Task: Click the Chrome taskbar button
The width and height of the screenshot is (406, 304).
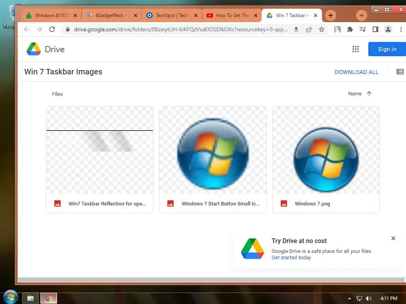Action: pyautogui.click(x=48, y=298)
